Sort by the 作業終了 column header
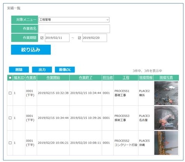Screen dimensions: 185x162 click(86, 78)
